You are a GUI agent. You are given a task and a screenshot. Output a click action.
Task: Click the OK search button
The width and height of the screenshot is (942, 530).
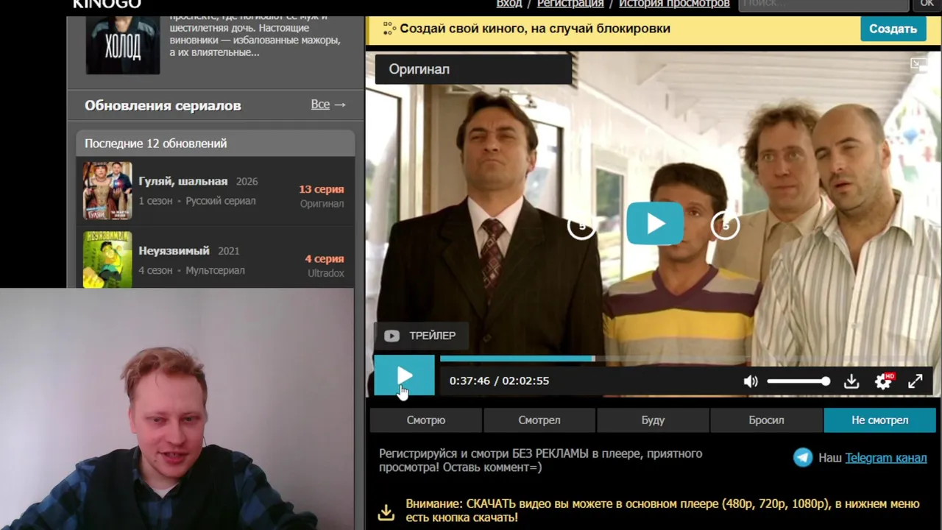point(927,4)
